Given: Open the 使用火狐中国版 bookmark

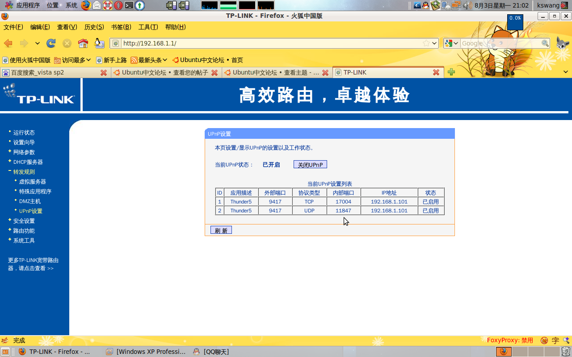Looking at the screenshot, I should click(x=26, y=60).
